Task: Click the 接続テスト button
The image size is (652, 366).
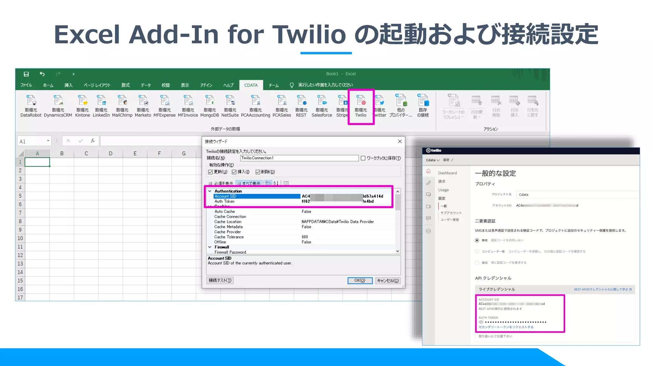Action: pyautogui.click(x=220, y=280)
